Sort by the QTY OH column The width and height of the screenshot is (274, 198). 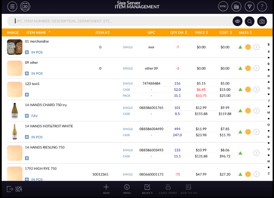point(179,33)
